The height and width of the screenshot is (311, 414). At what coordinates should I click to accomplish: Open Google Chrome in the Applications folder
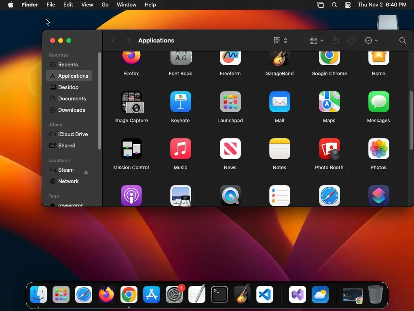click(x=329, y=58)
